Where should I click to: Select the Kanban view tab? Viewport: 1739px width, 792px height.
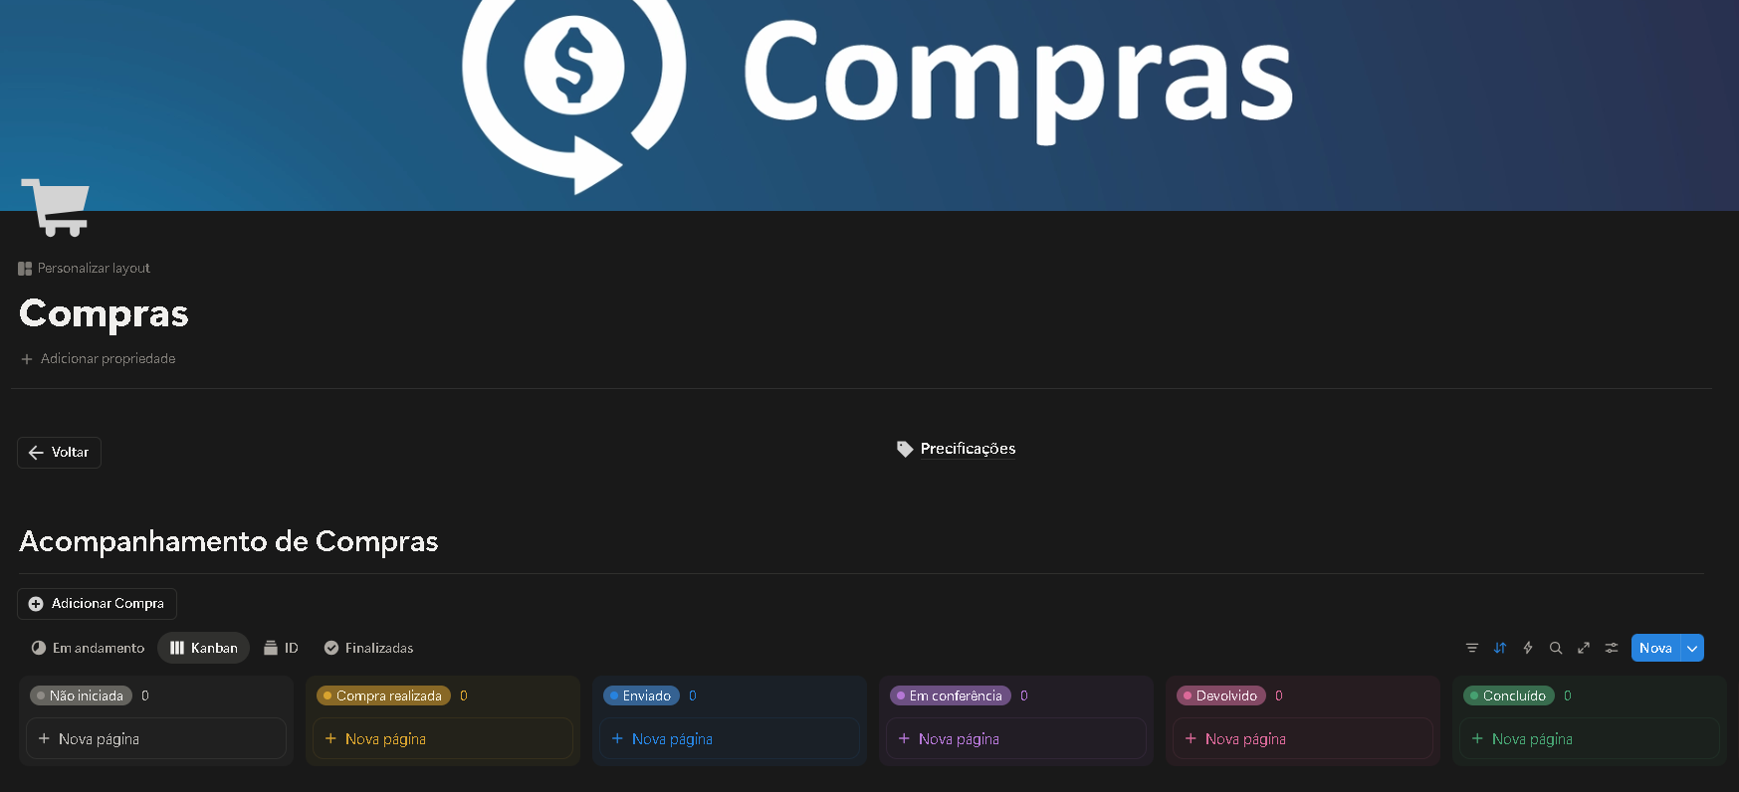(x=203, y=648)
